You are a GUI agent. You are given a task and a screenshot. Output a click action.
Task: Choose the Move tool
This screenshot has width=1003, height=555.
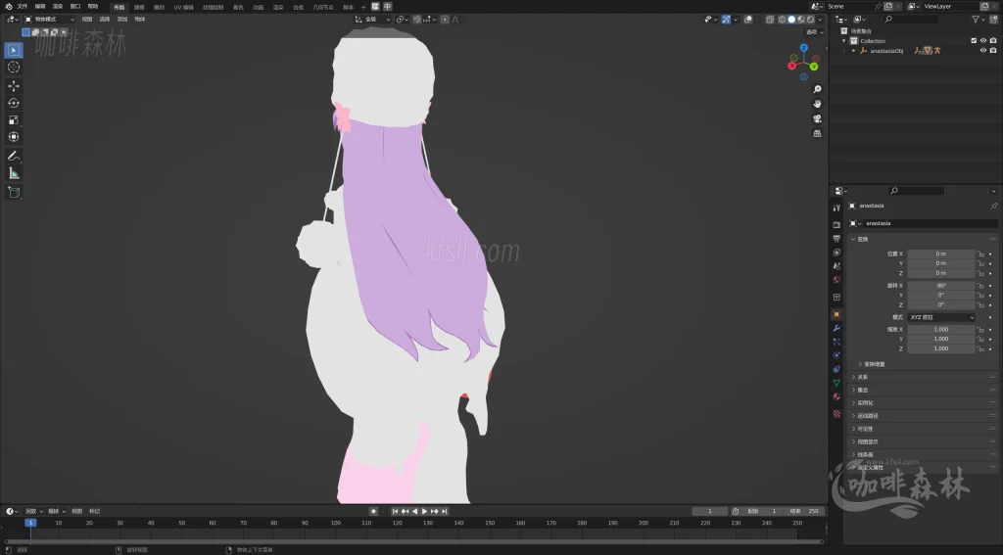click(x=14, y=86)
